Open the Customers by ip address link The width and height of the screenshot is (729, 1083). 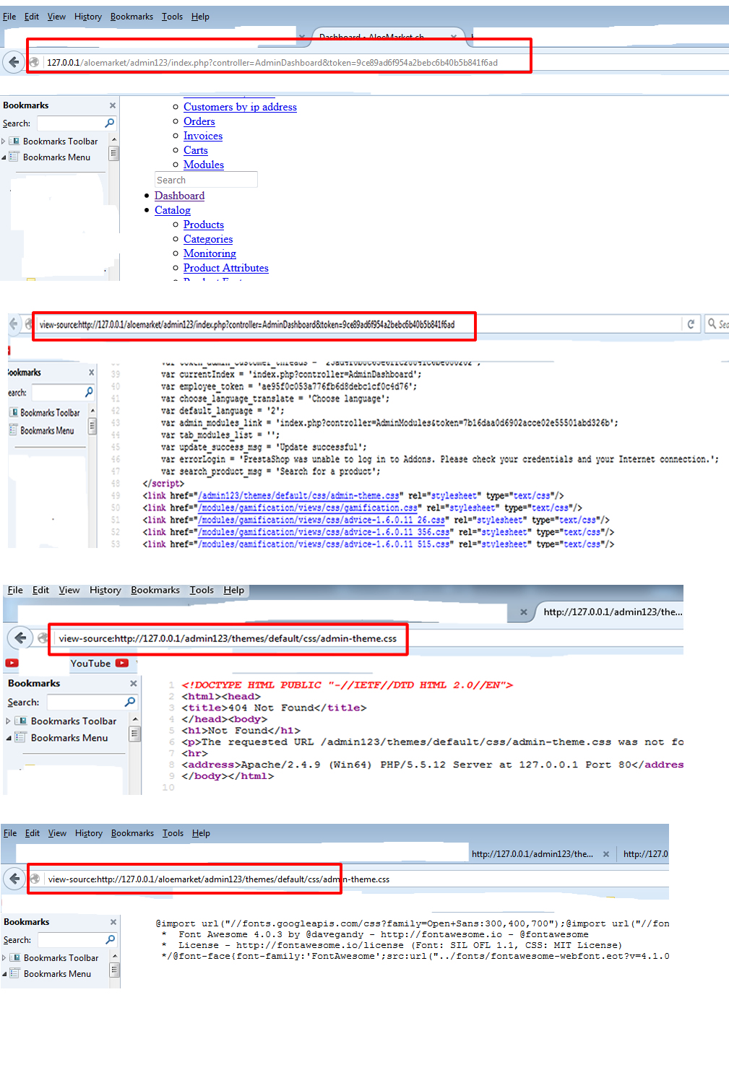tap(240, 107)
